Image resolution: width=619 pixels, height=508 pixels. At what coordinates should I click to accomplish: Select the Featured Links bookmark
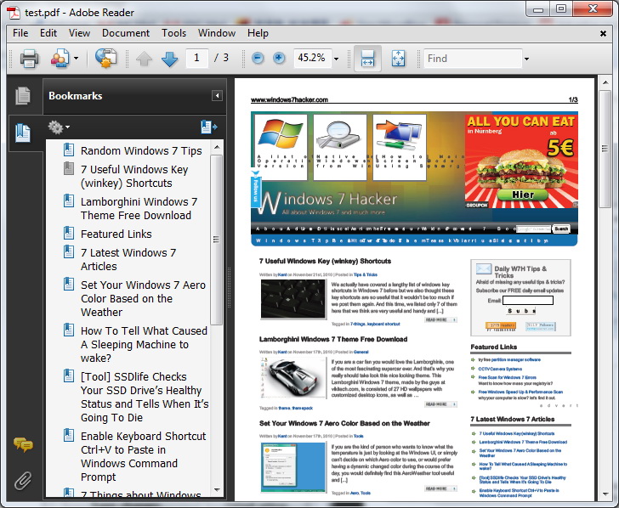coord(116,234)
